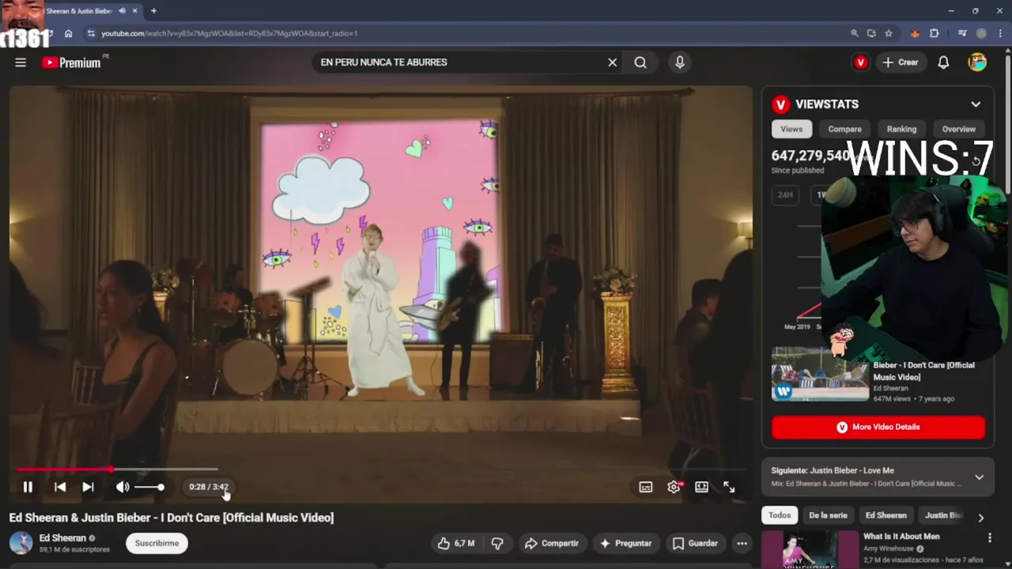
Task: Switch to theater mode
Action: coord(701,487)
